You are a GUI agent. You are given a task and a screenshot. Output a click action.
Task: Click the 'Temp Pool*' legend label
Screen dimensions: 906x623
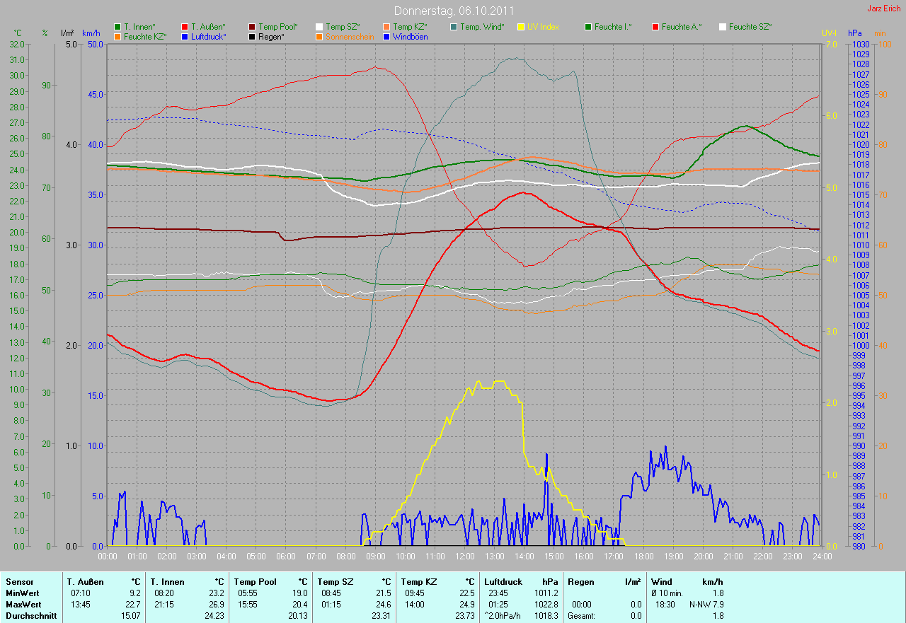pos(278,27)
